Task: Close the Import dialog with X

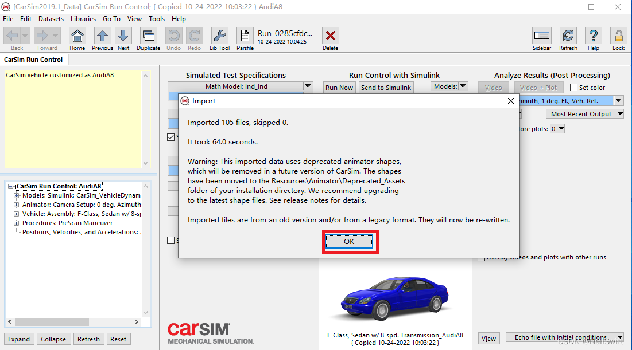Action: (511, 101)
